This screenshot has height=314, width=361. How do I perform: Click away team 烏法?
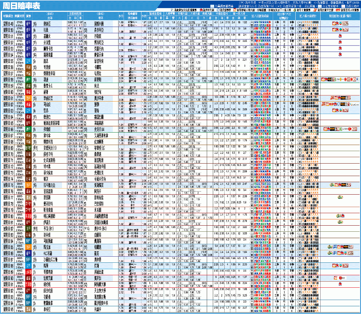tap(96, 86)
